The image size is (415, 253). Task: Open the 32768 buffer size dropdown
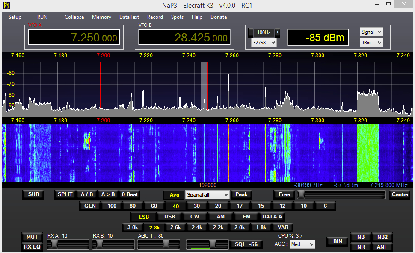[x=264, y=43]
